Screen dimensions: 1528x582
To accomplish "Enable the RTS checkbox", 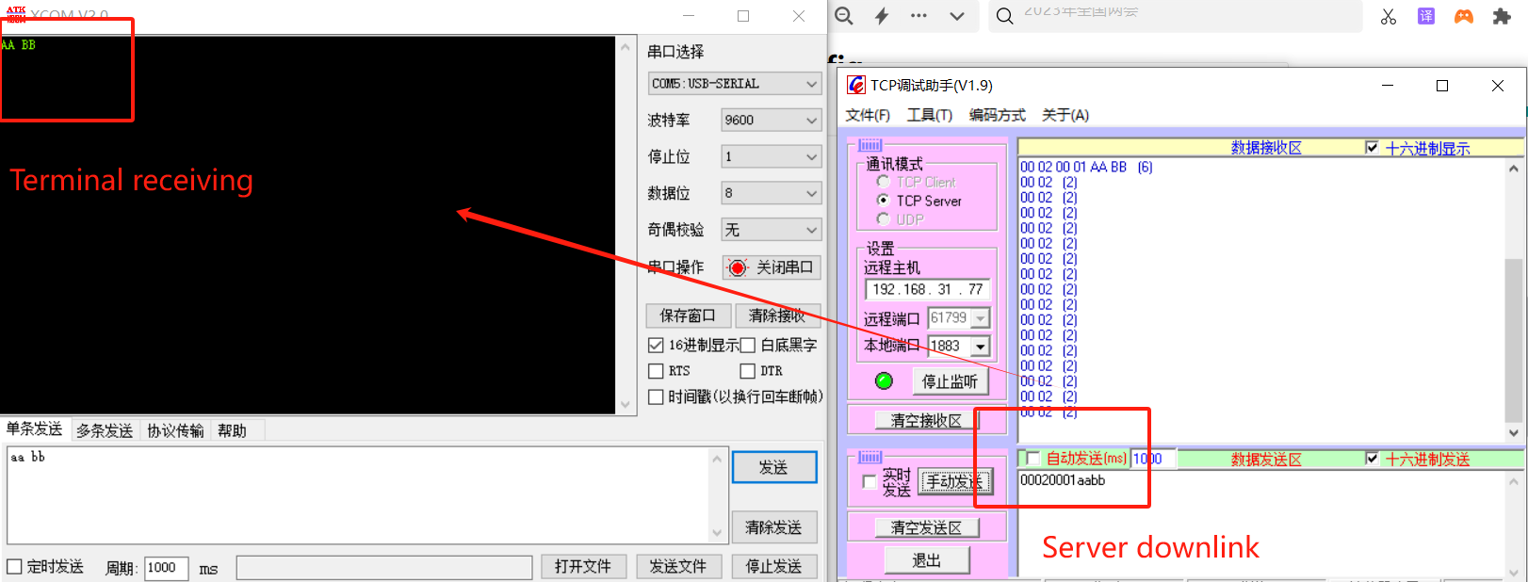I will pos(657,371).
